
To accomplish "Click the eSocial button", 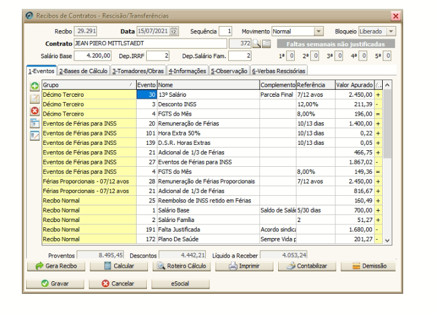I will pos(181,284).
